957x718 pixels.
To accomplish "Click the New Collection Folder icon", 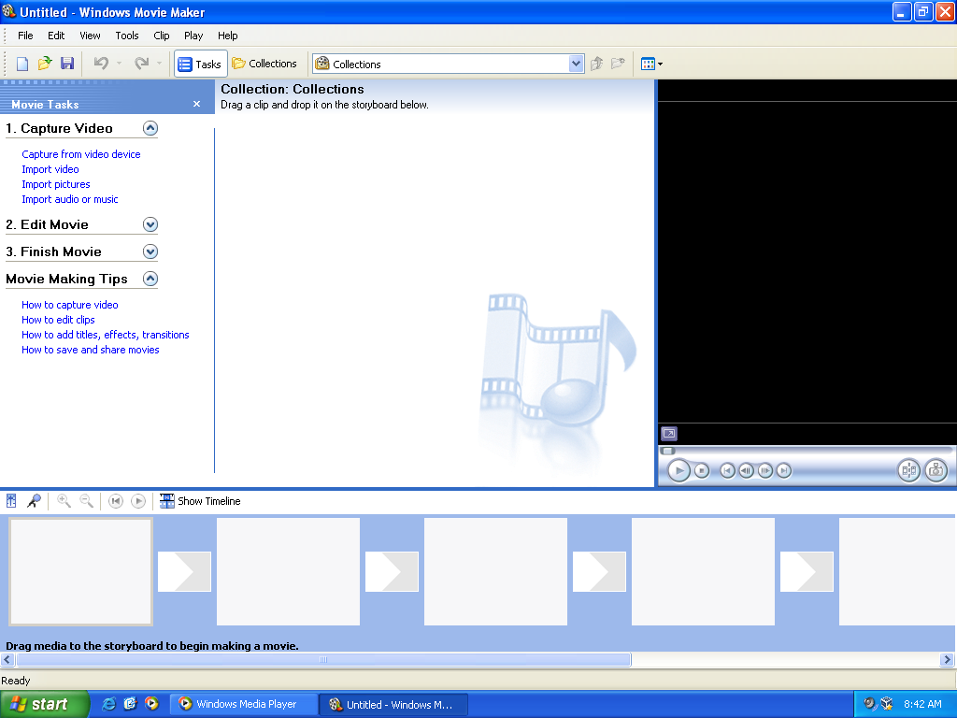I will tap(618, 64).
